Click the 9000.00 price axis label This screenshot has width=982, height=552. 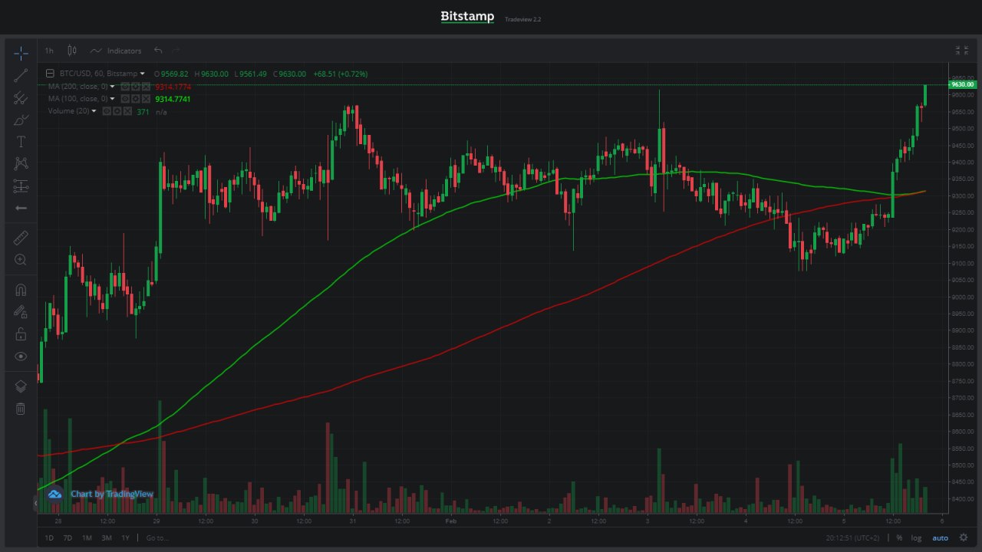962,297
